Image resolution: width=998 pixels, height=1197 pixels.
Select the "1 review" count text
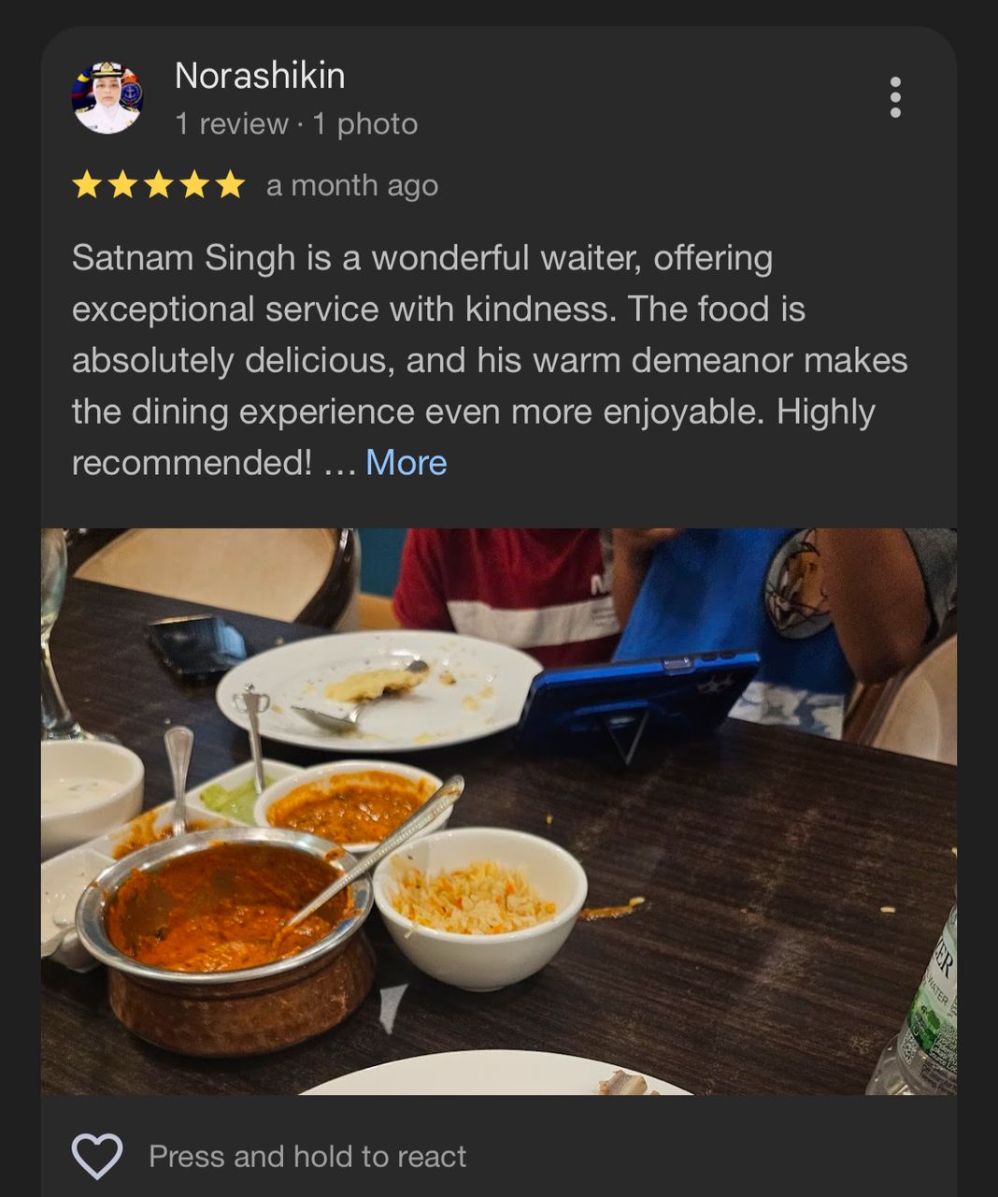pos(232,123)
